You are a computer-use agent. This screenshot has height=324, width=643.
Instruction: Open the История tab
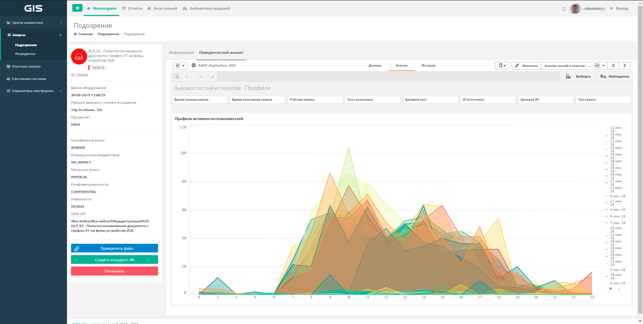tap(428, 66)
